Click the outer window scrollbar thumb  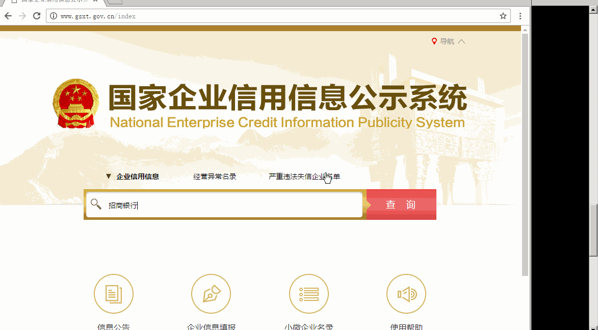(594, 231)
